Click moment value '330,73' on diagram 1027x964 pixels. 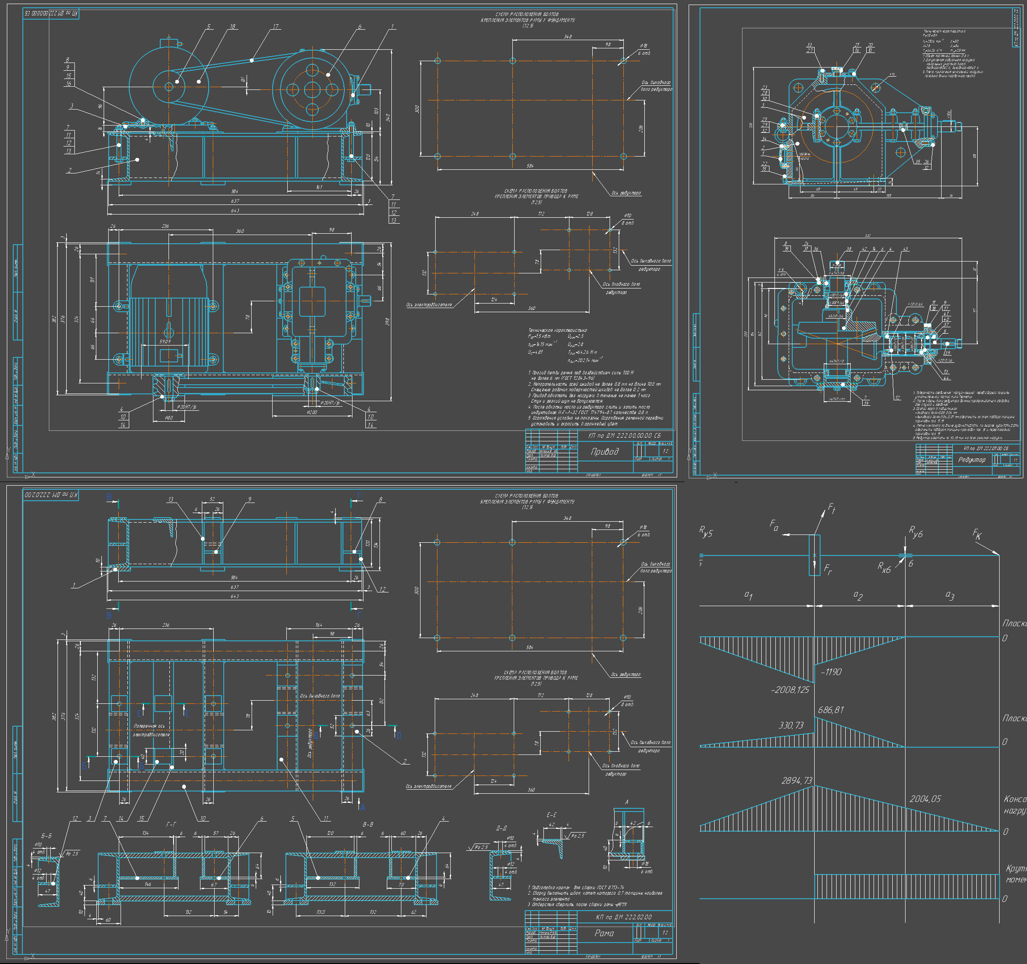(x=791, y=725)
